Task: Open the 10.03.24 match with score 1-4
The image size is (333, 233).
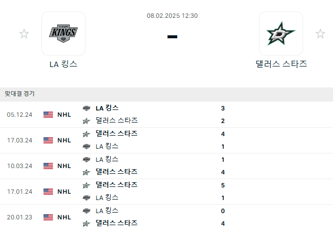Action: pos(167,166)
